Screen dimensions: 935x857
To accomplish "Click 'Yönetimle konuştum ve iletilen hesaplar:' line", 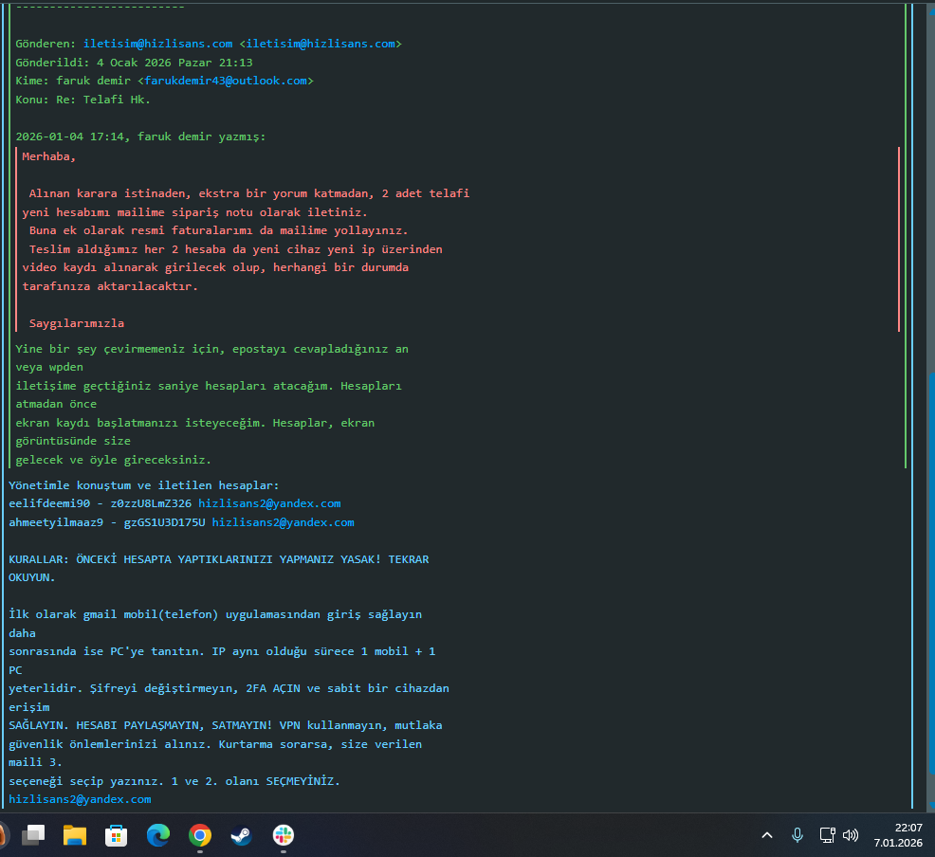I will (144, 485).
